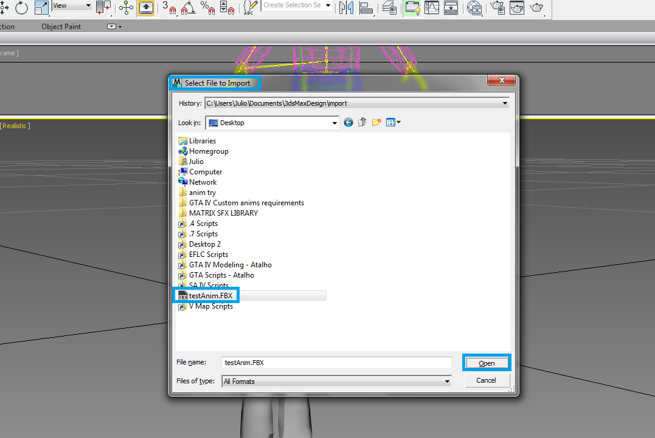The image size is (655, 438).
Task: Open the Object Paint ribbon tab
Action: coord(61,27)
